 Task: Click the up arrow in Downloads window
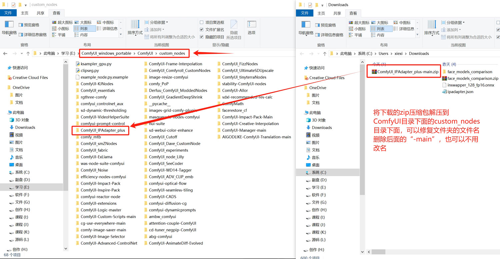324,54
